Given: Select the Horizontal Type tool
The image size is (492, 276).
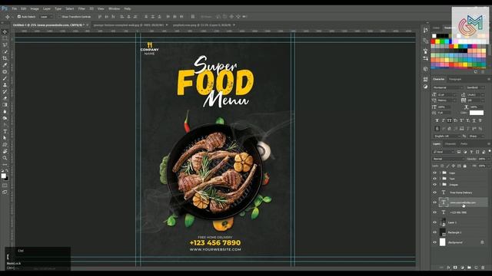Looking at the screenshot, I should click(5, 131).
